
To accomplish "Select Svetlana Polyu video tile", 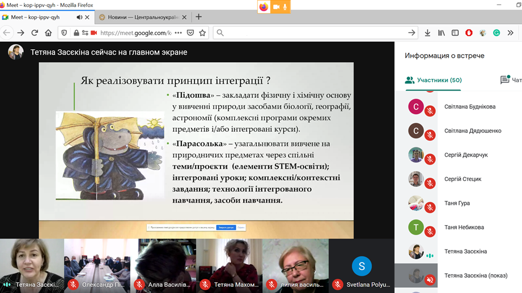I will (361, 266).
